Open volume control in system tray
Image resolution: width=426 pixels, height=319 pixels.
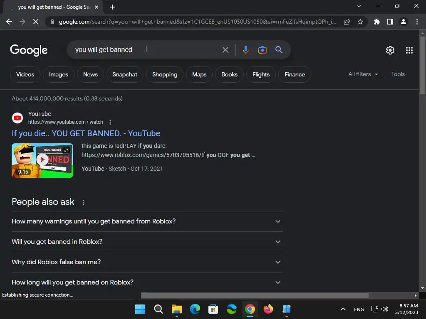[385, 309]
